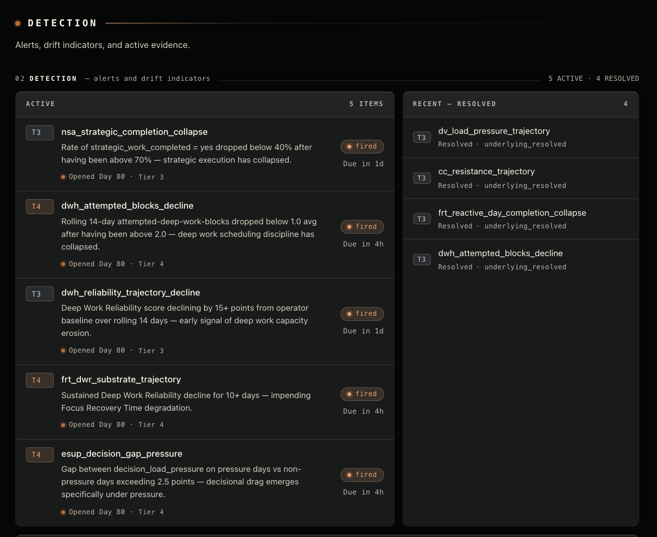The width and height of the screenshot is (657, 537).
Task: Open the nsa_strategic_completion_collapse alert title
Action: (134, 132)
